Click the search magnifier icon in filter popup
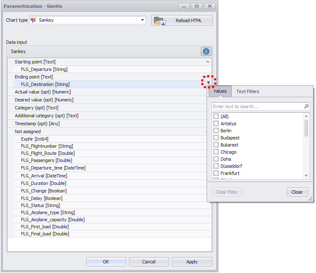316x273 pixels. click(306, 106)
